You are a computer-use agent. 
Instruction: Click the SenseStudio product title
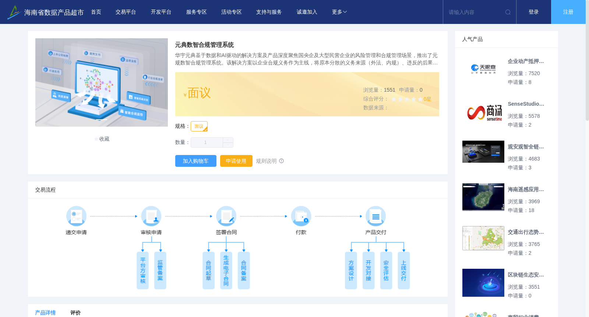(x=526, y=104)
